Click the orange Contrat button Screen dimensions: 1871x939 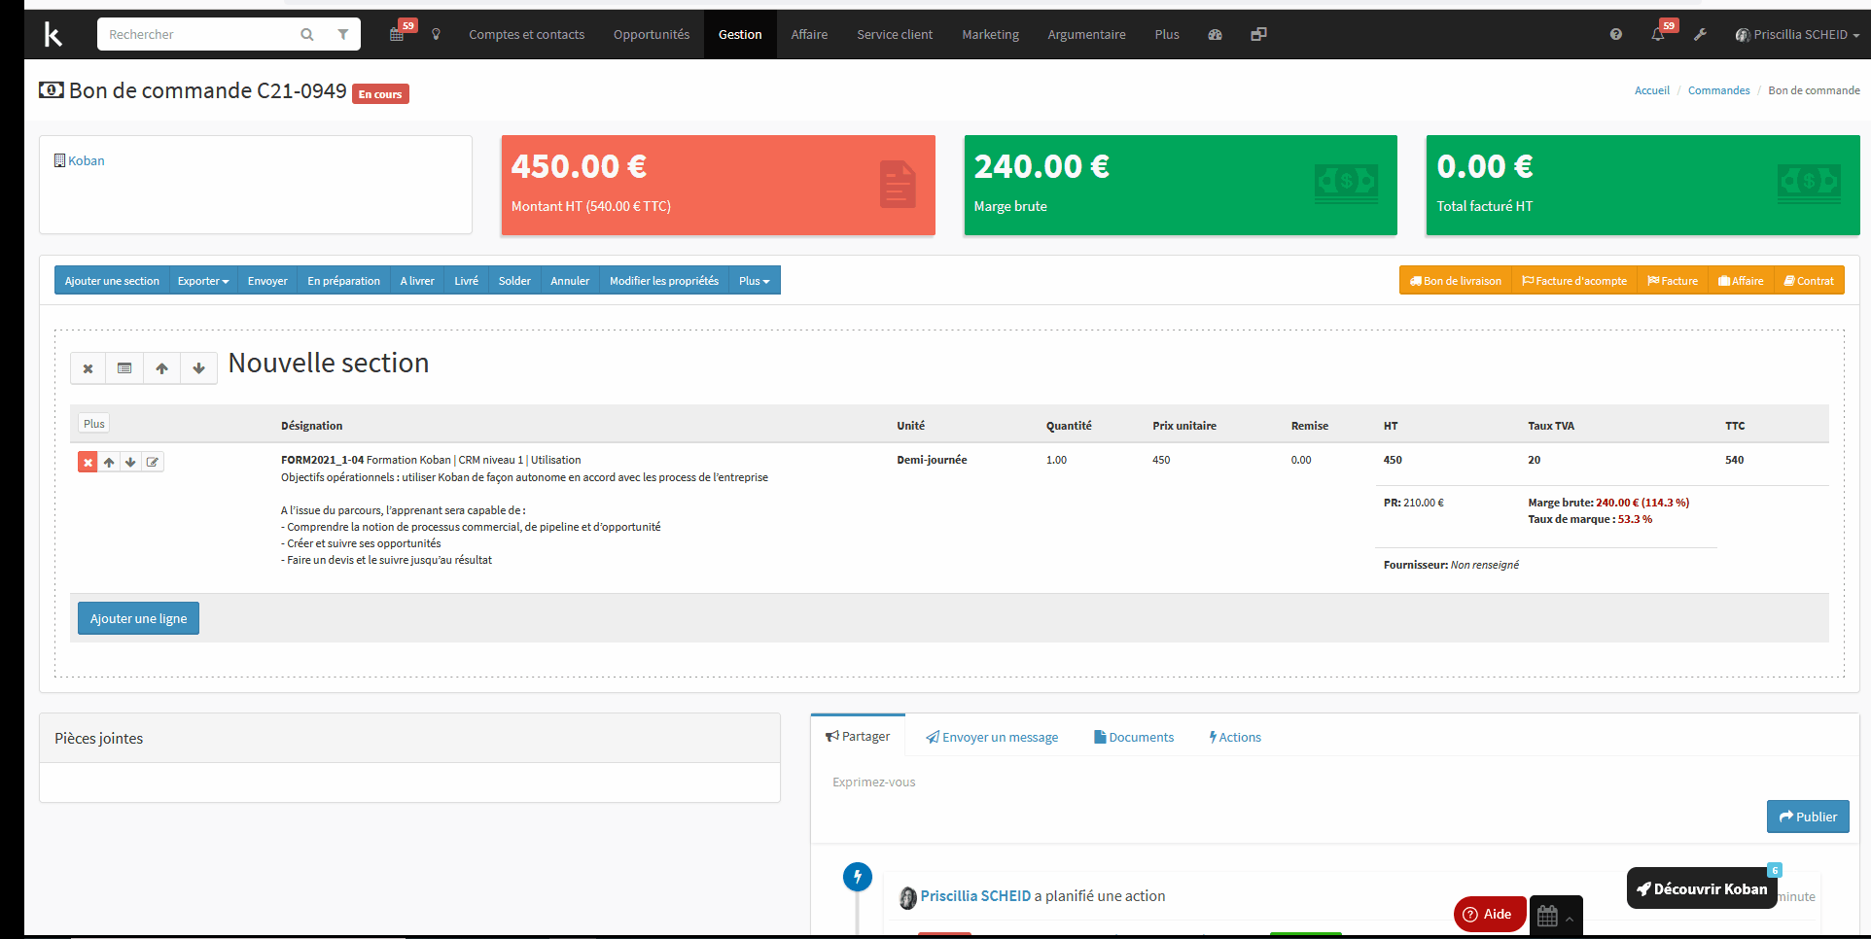coord(1809,281)
